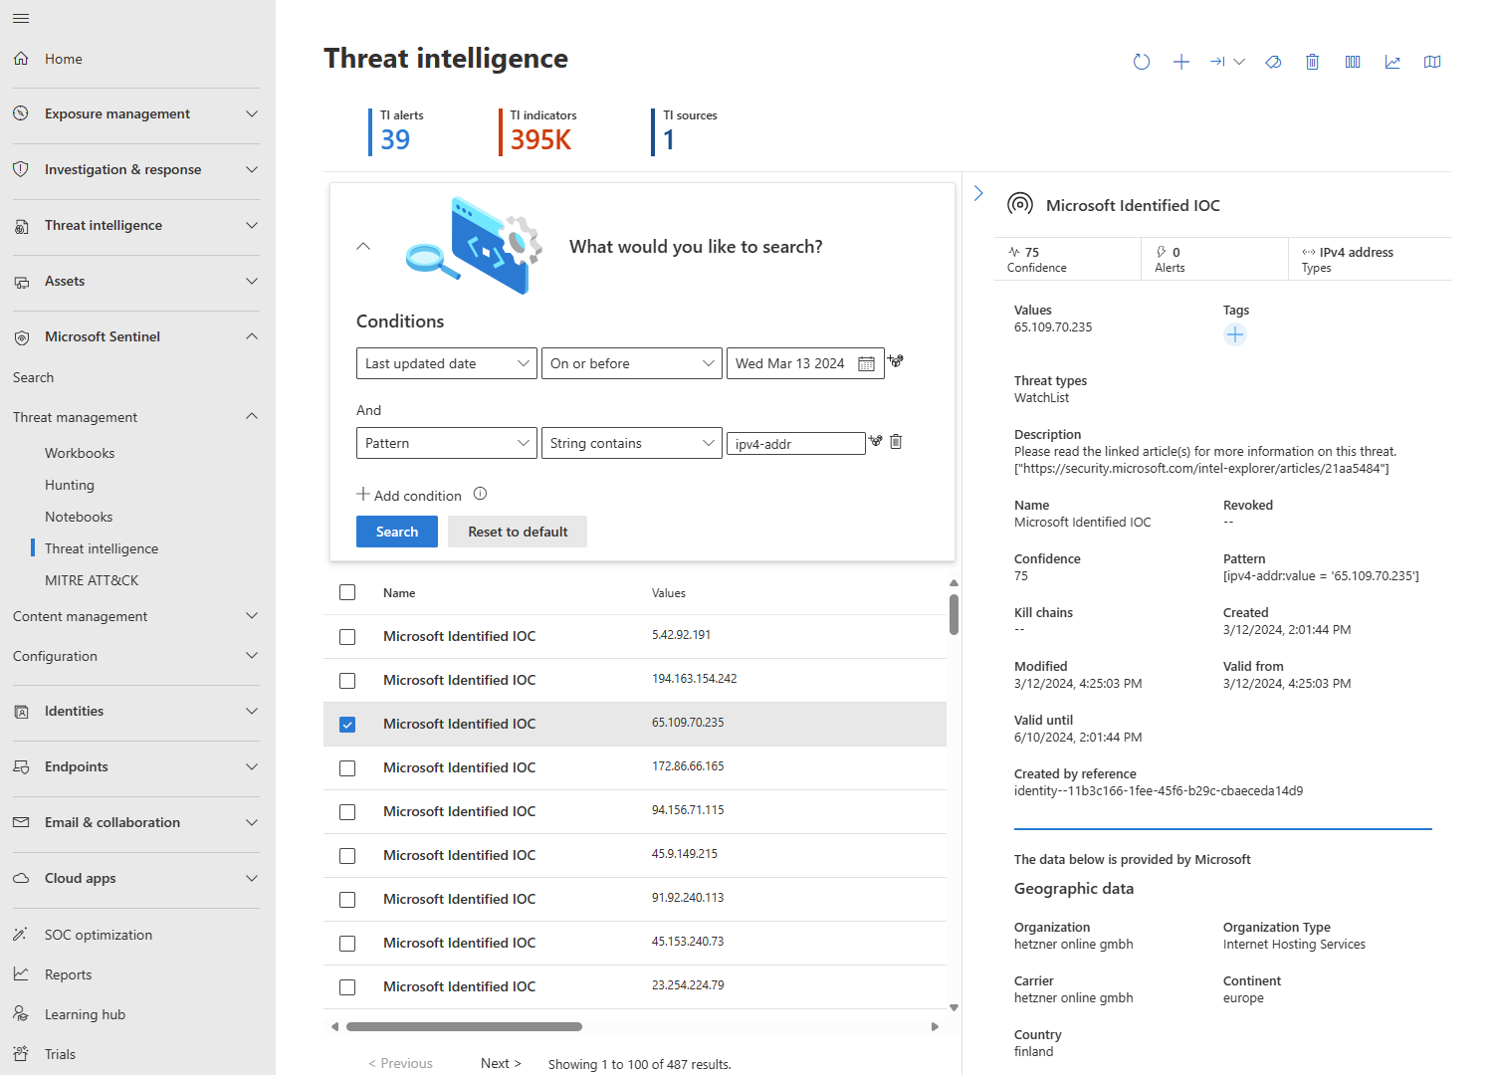Image resolution: width=1492 pixels, height=1075 pixels.
Task: Click the ipv4-addr value input field
Action: pos(796,444)
